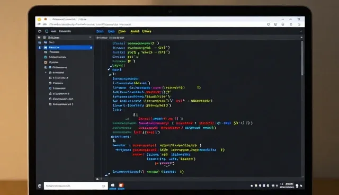Click the browser address bar text
The width and height of the screenshot is (339, 195).
point(90,24)
